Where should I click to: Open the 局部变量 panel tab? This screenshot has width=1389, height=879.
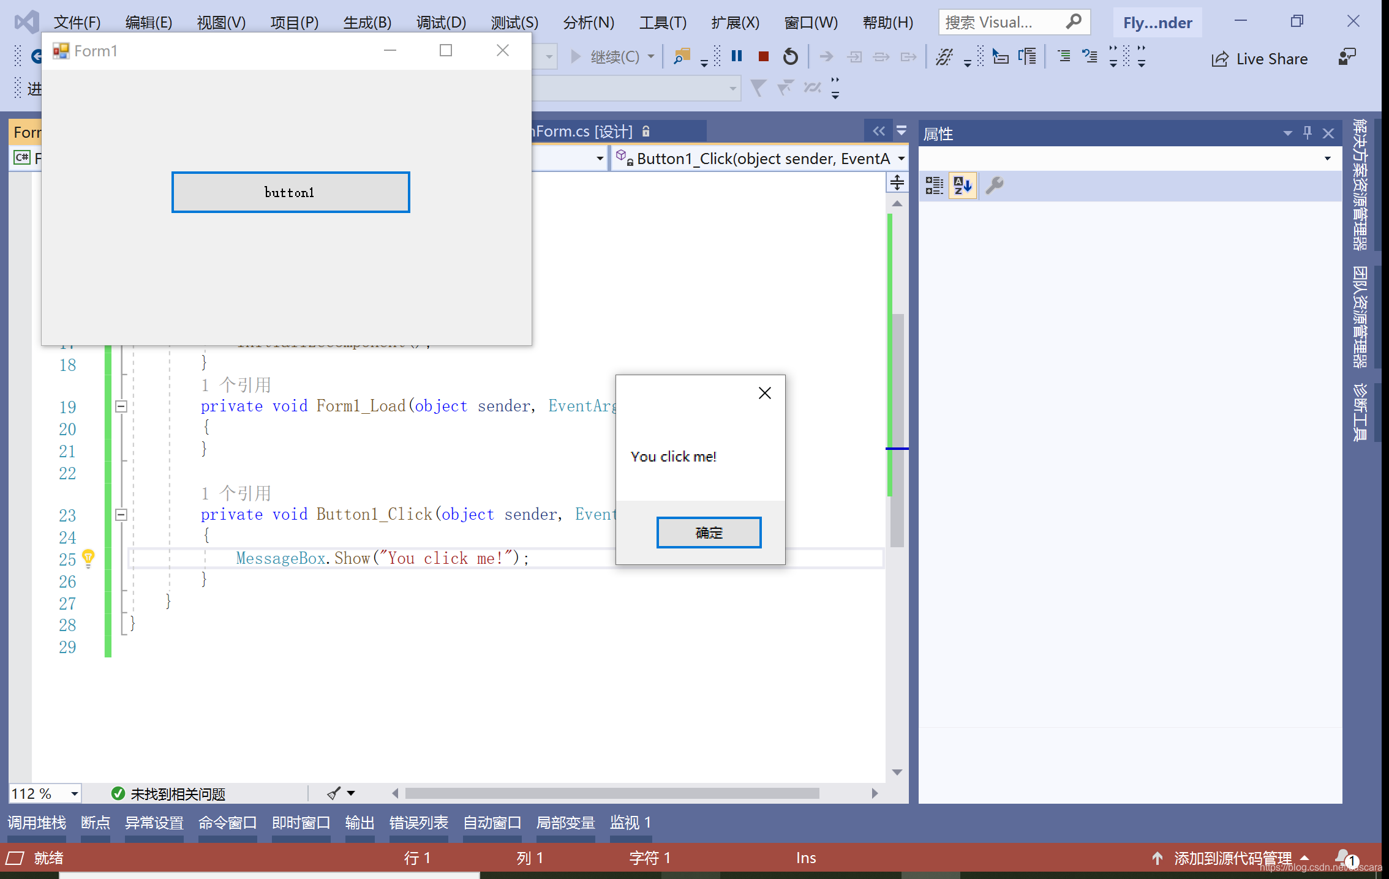click(x=566, y=822)
